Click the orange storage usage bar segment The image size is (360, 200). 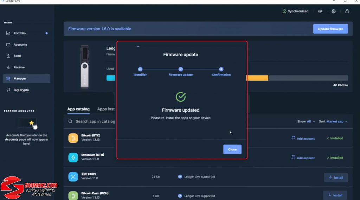(x=257, y=78)
